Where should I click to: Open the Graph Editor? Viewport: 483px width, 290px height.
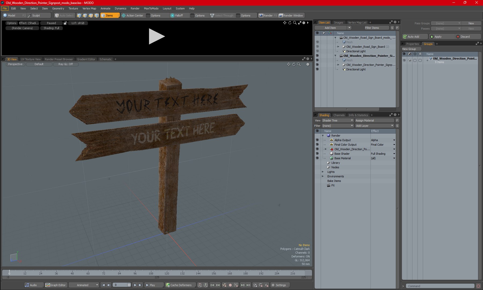pos(56,285)
